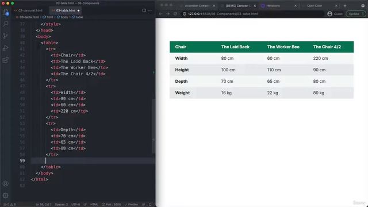Click line number 59 in the gutter
Screen dimensions: 368x207
pos(22,161)
